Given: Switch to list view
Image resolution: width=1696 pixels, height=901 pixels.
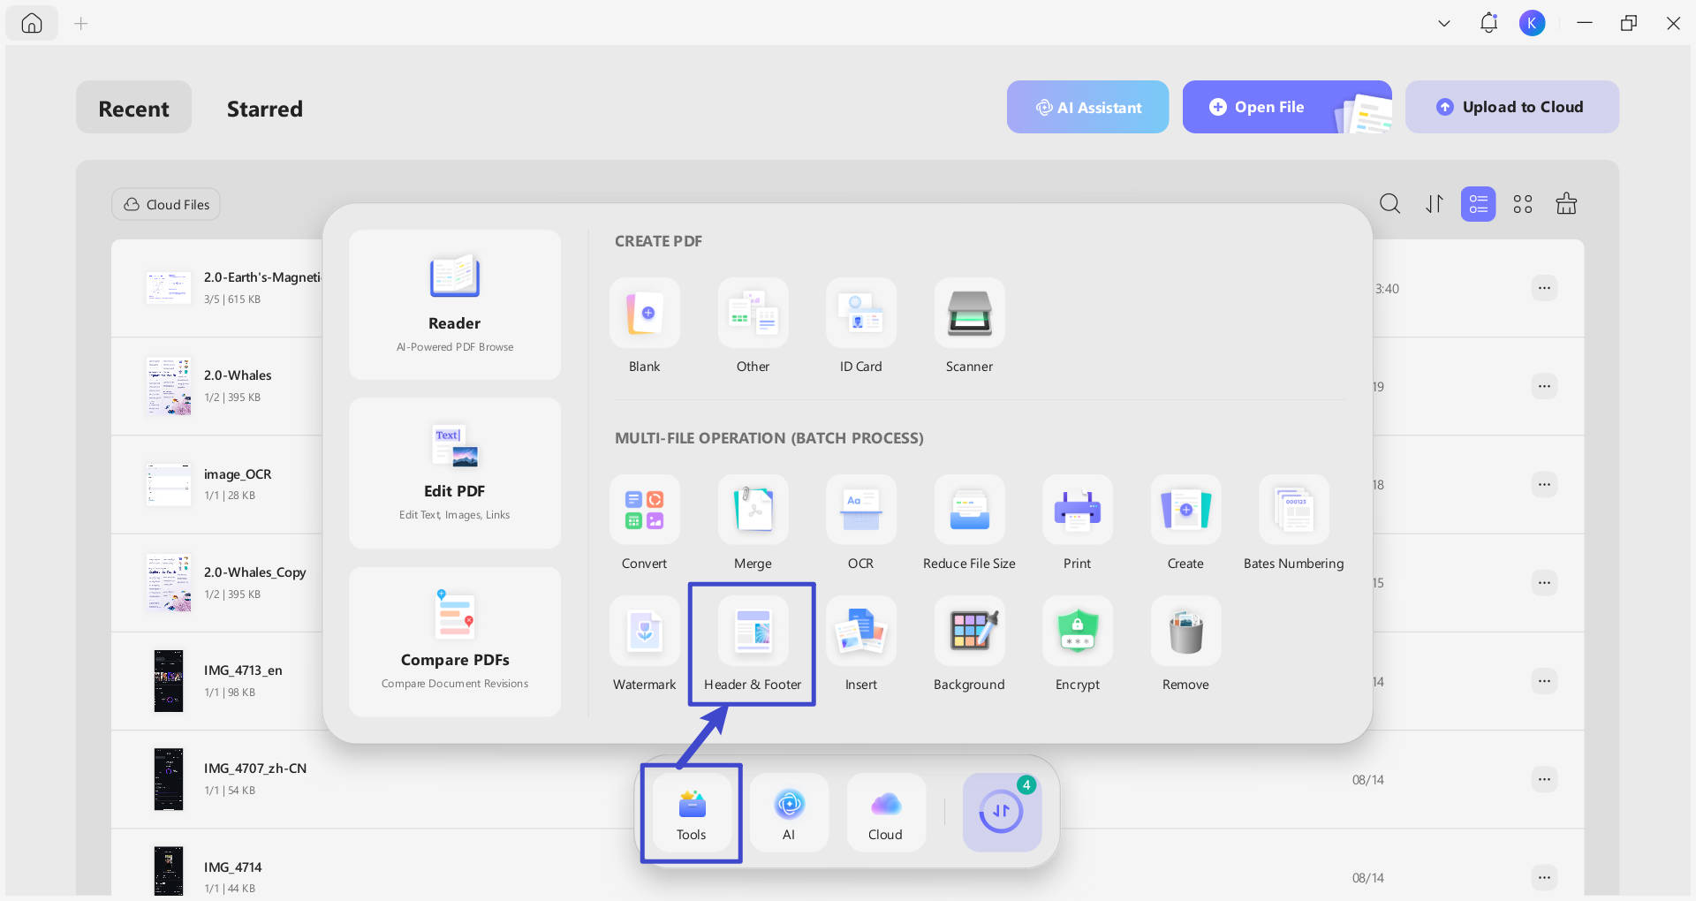Looking at the screenshot, I should click(1478, 204).
